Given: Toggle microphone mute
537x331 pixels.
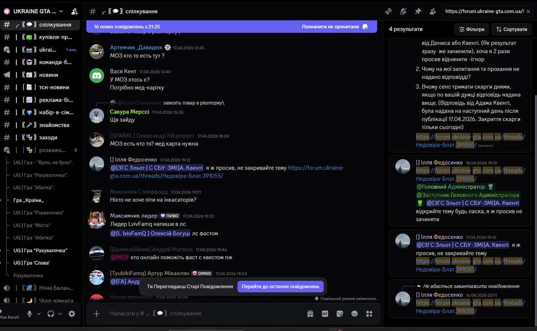Looking at the screenshot, I should click(29, 313).
